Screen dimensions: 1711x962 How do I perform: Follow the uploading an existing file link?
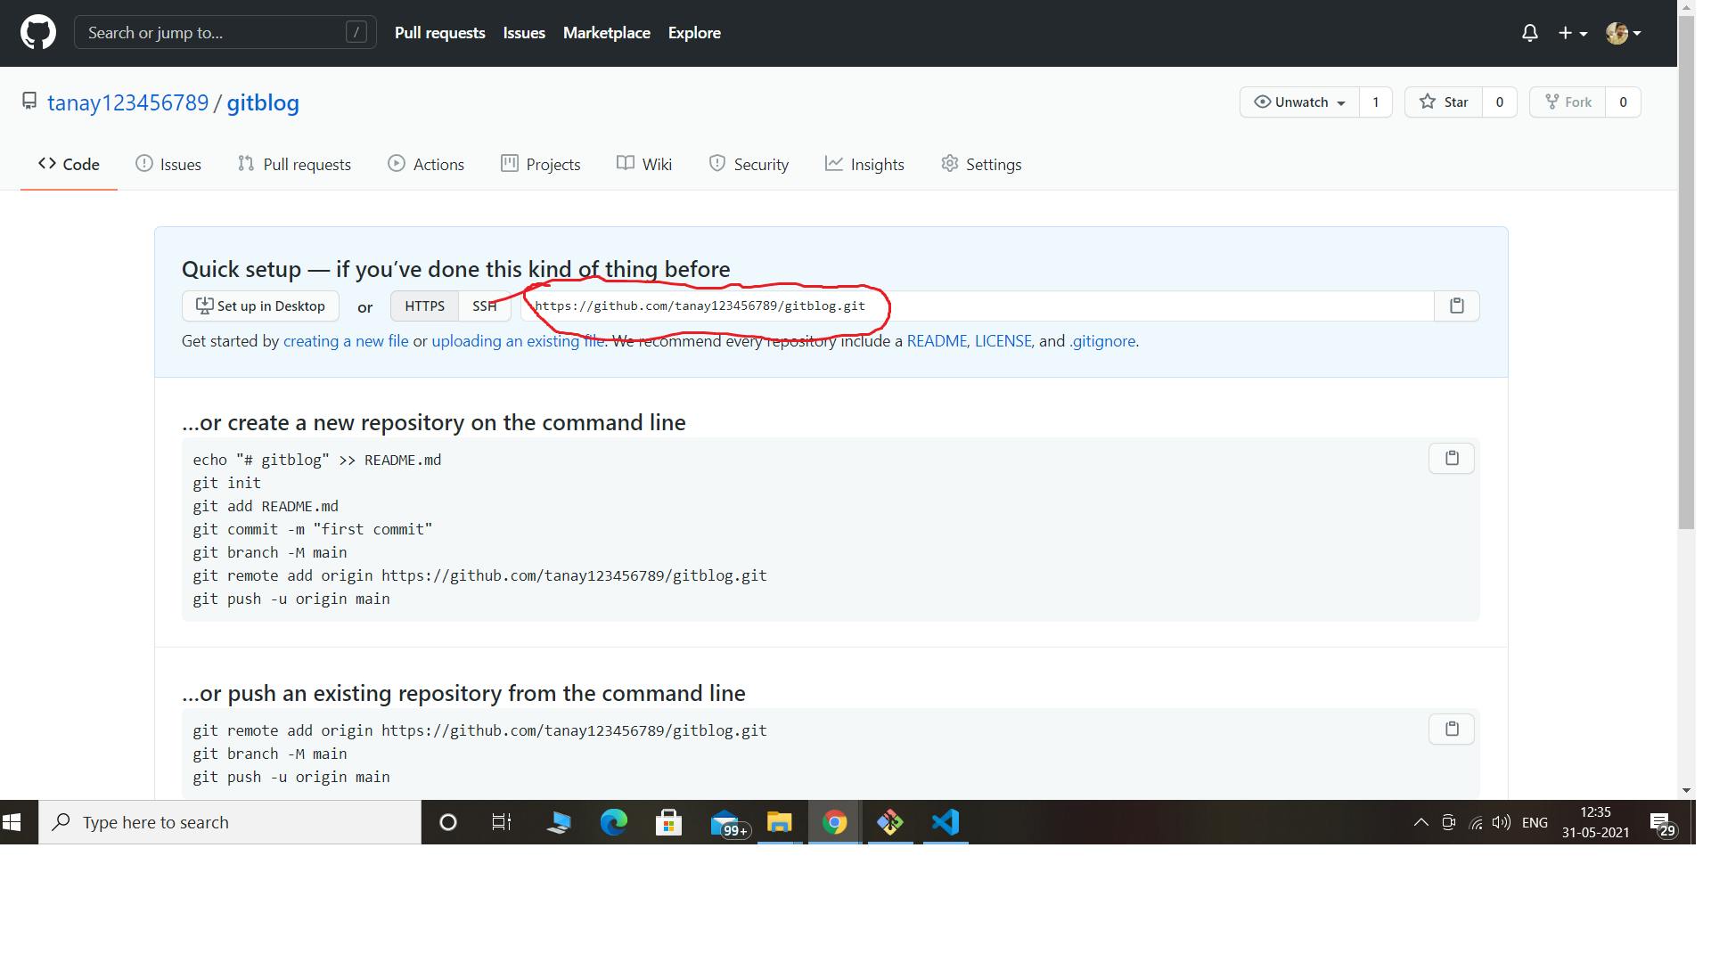coord(518,341)
